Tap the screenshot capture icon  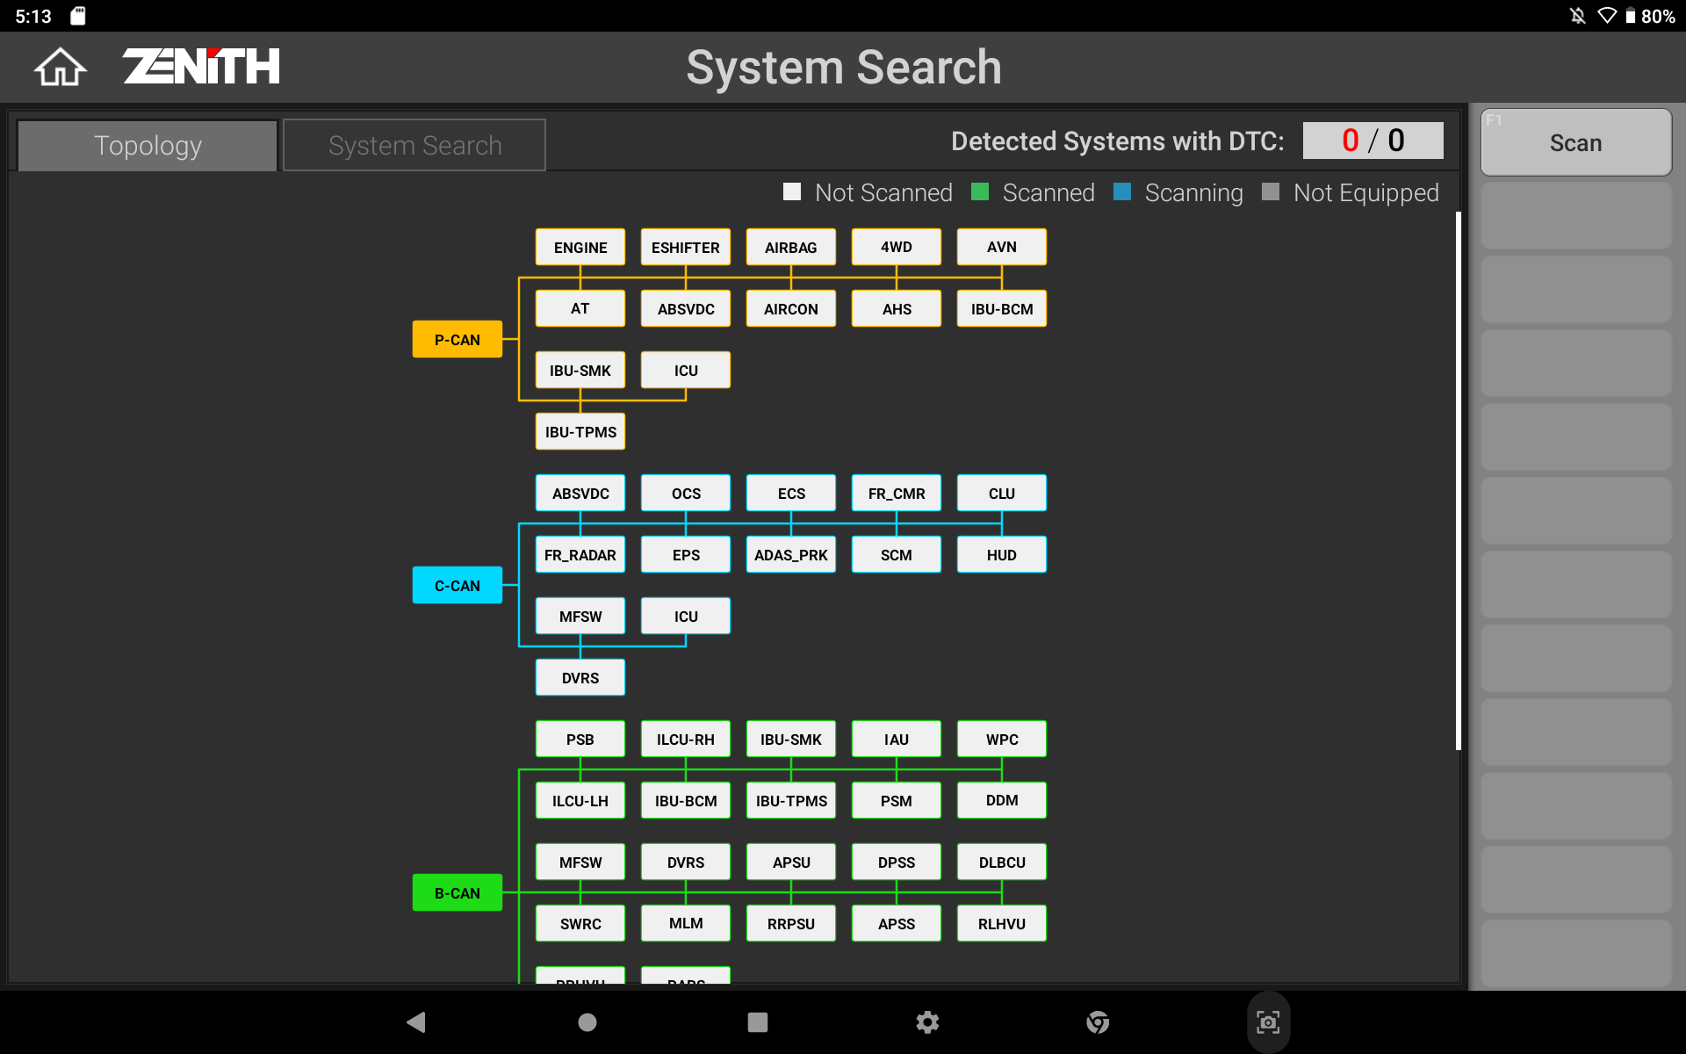[1267, 1022]
